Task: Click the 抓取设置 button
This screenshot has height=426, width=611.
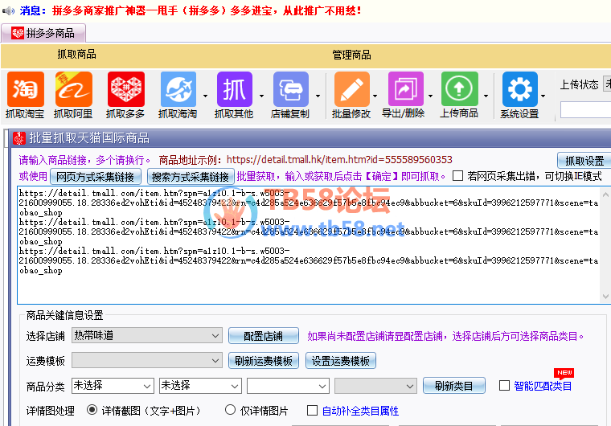Action: pyautogui.click(x=584, y=161)
